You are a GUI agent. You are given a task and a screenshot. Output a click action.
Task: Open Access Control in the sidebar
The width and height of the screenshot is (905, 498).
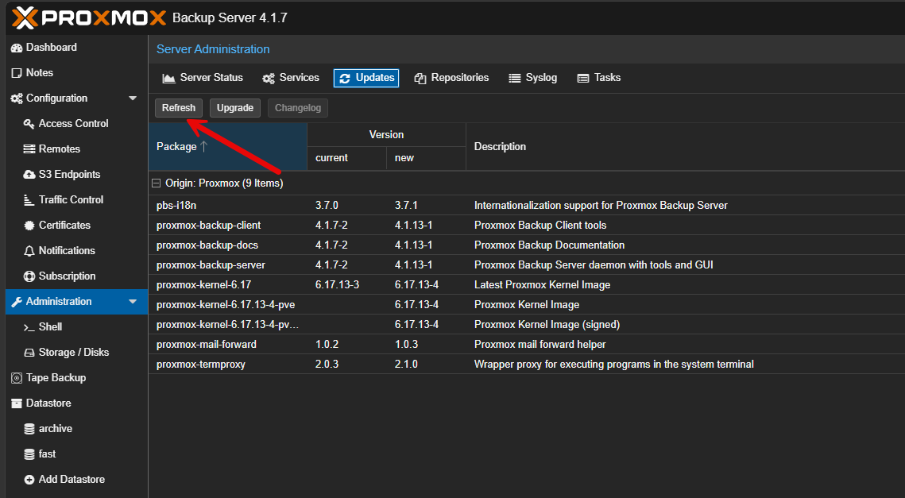click(76, 123)
